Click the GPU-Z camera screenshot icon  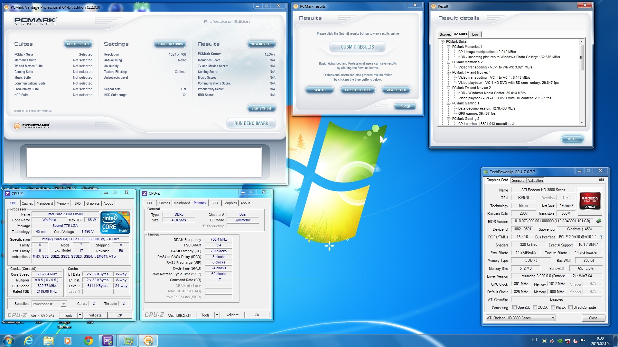point(601,180)
